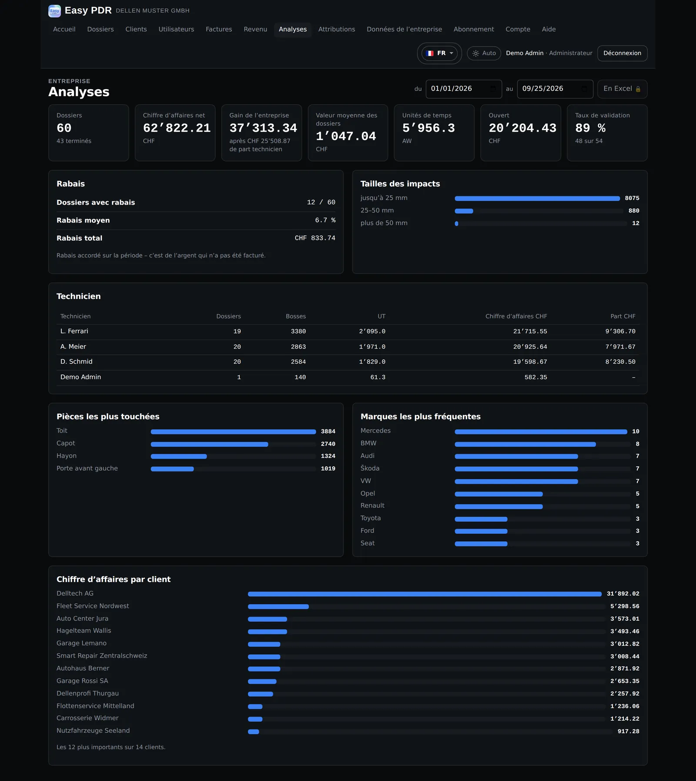Select the Analyses tab
Viewport: 696px width, 781px height.
pyautogui.click(x=293, y=29)
